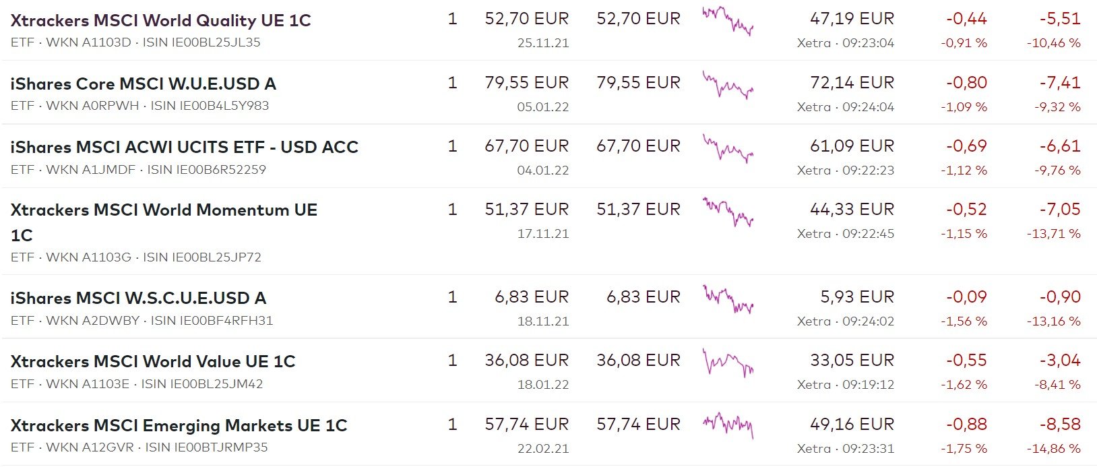
Task: Open Xtrackers MSCI World Quality UE 1C
Action: (x=160, y=20)
